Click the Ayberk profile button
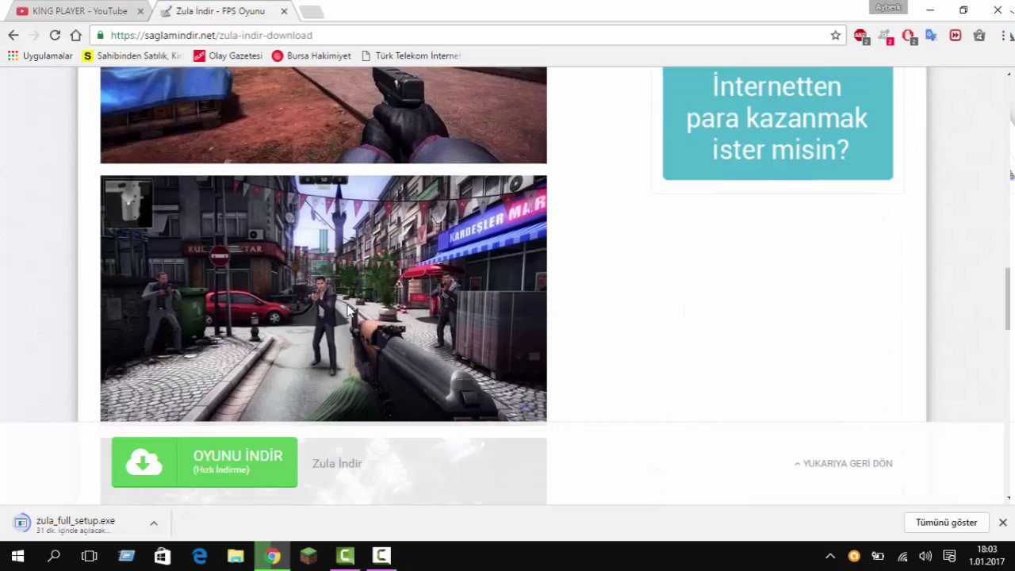This screenshot has width=1015, height=571. 888,7
